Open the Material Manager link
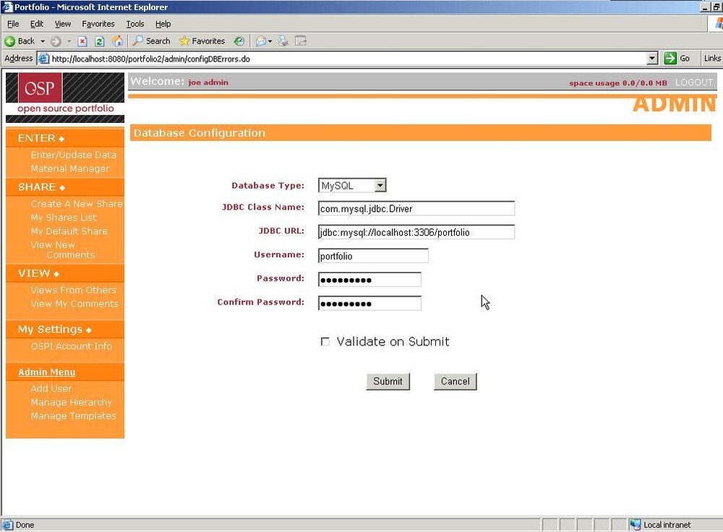Viewport: 723px width, 532px height. 70,168
